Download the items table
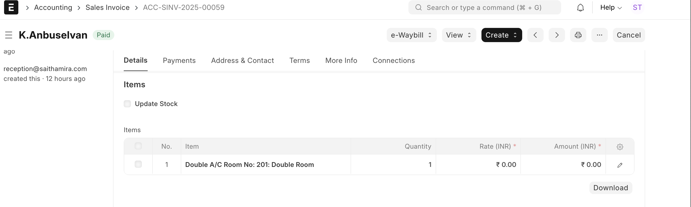 pos(611,188)
